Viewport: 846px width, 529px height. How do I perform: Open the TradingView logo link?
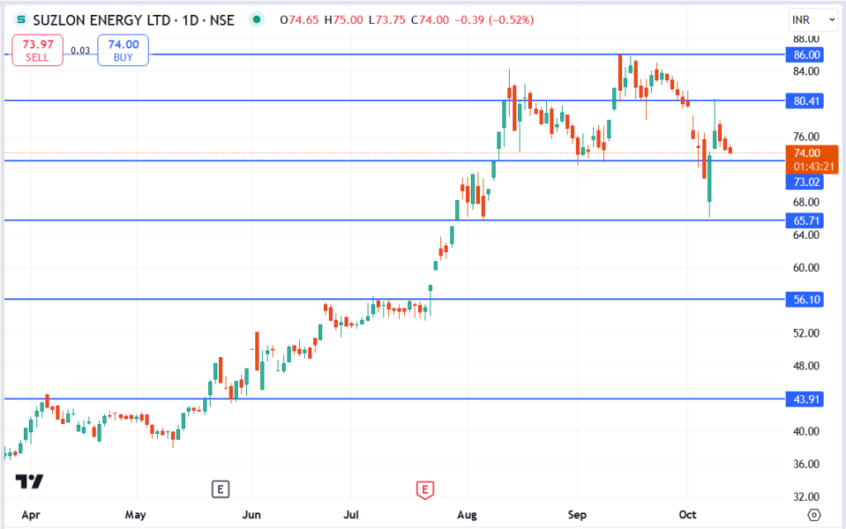pyautogui.click(x=29, y=481)
